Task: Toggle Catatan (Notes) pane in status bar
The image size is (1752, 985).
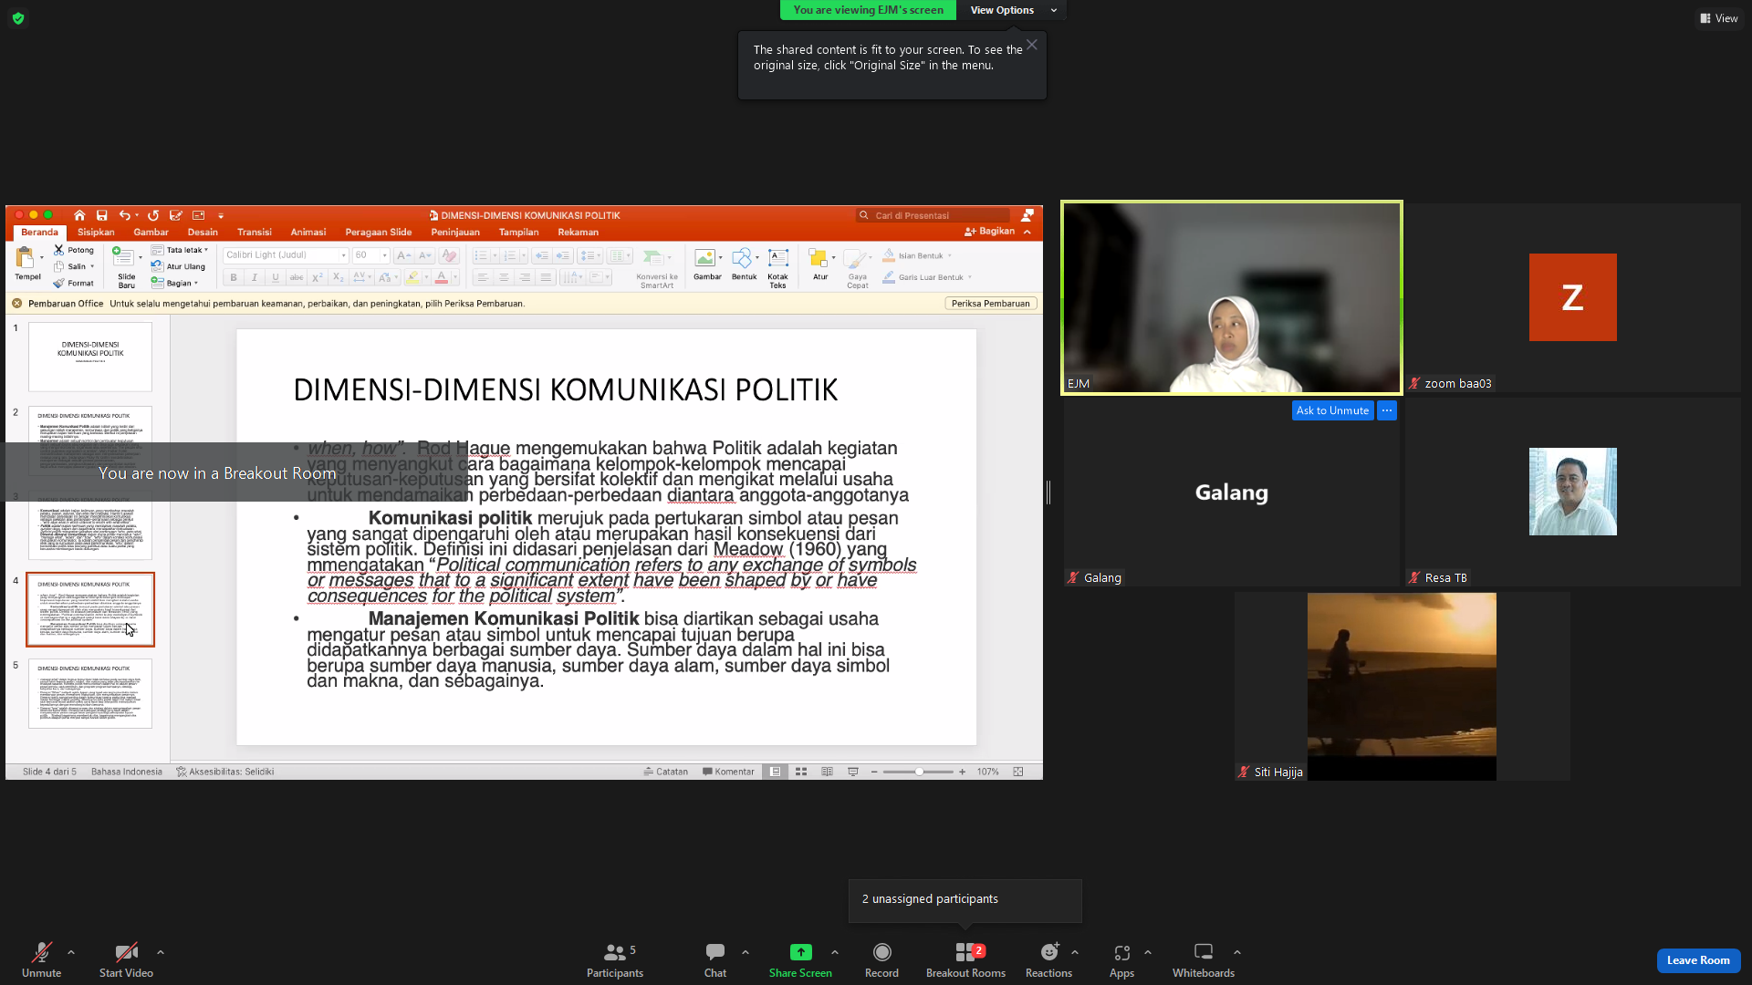Action: point(666,772)
